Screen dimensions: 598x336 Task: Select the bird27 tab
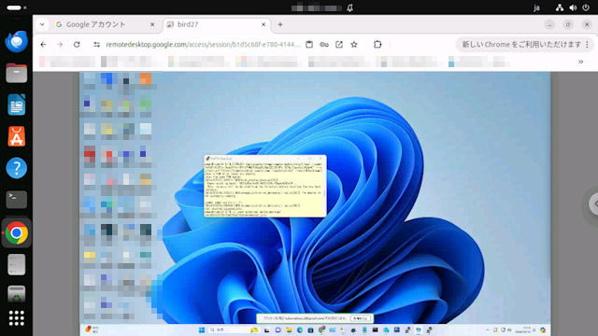[x=217, y=24]
